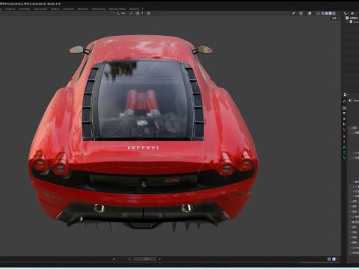Toggle proportional editing icon
Screen dimensions: 359x269
tap(149, 13)
